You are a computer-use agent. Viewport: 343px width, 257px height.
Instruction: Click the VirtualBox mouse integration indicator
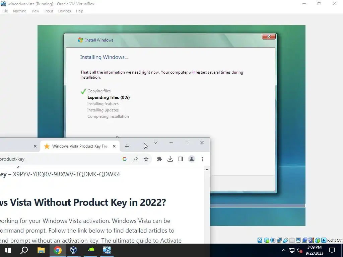pos(317,240)
